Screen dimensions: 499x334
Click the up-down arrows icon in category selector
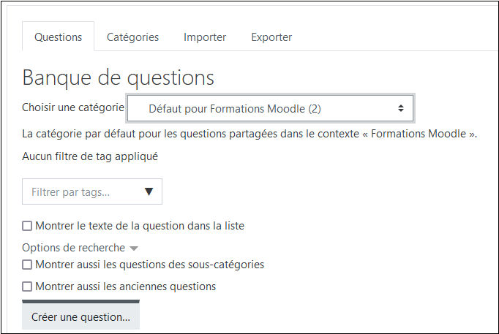(x=401, y=108)
